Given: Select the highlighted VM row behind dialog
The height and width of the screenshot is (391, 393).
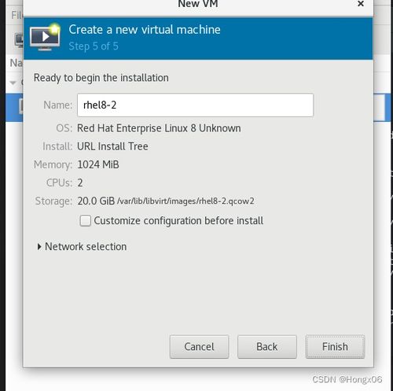Looking at the screenshot, I should pyautogui.click(x=14, y=107).
